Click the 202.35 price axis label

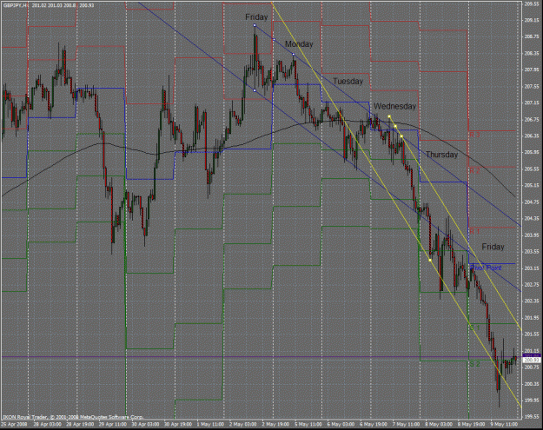531,301
